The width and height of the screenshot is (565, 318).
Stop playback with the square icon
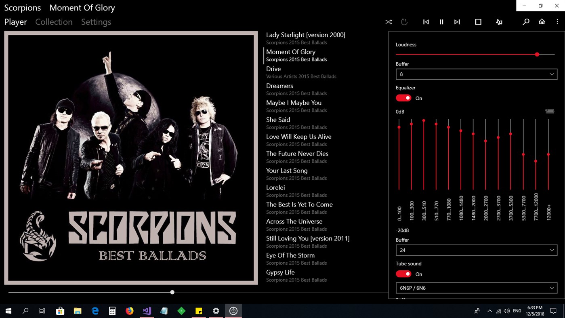coord(478,22)
